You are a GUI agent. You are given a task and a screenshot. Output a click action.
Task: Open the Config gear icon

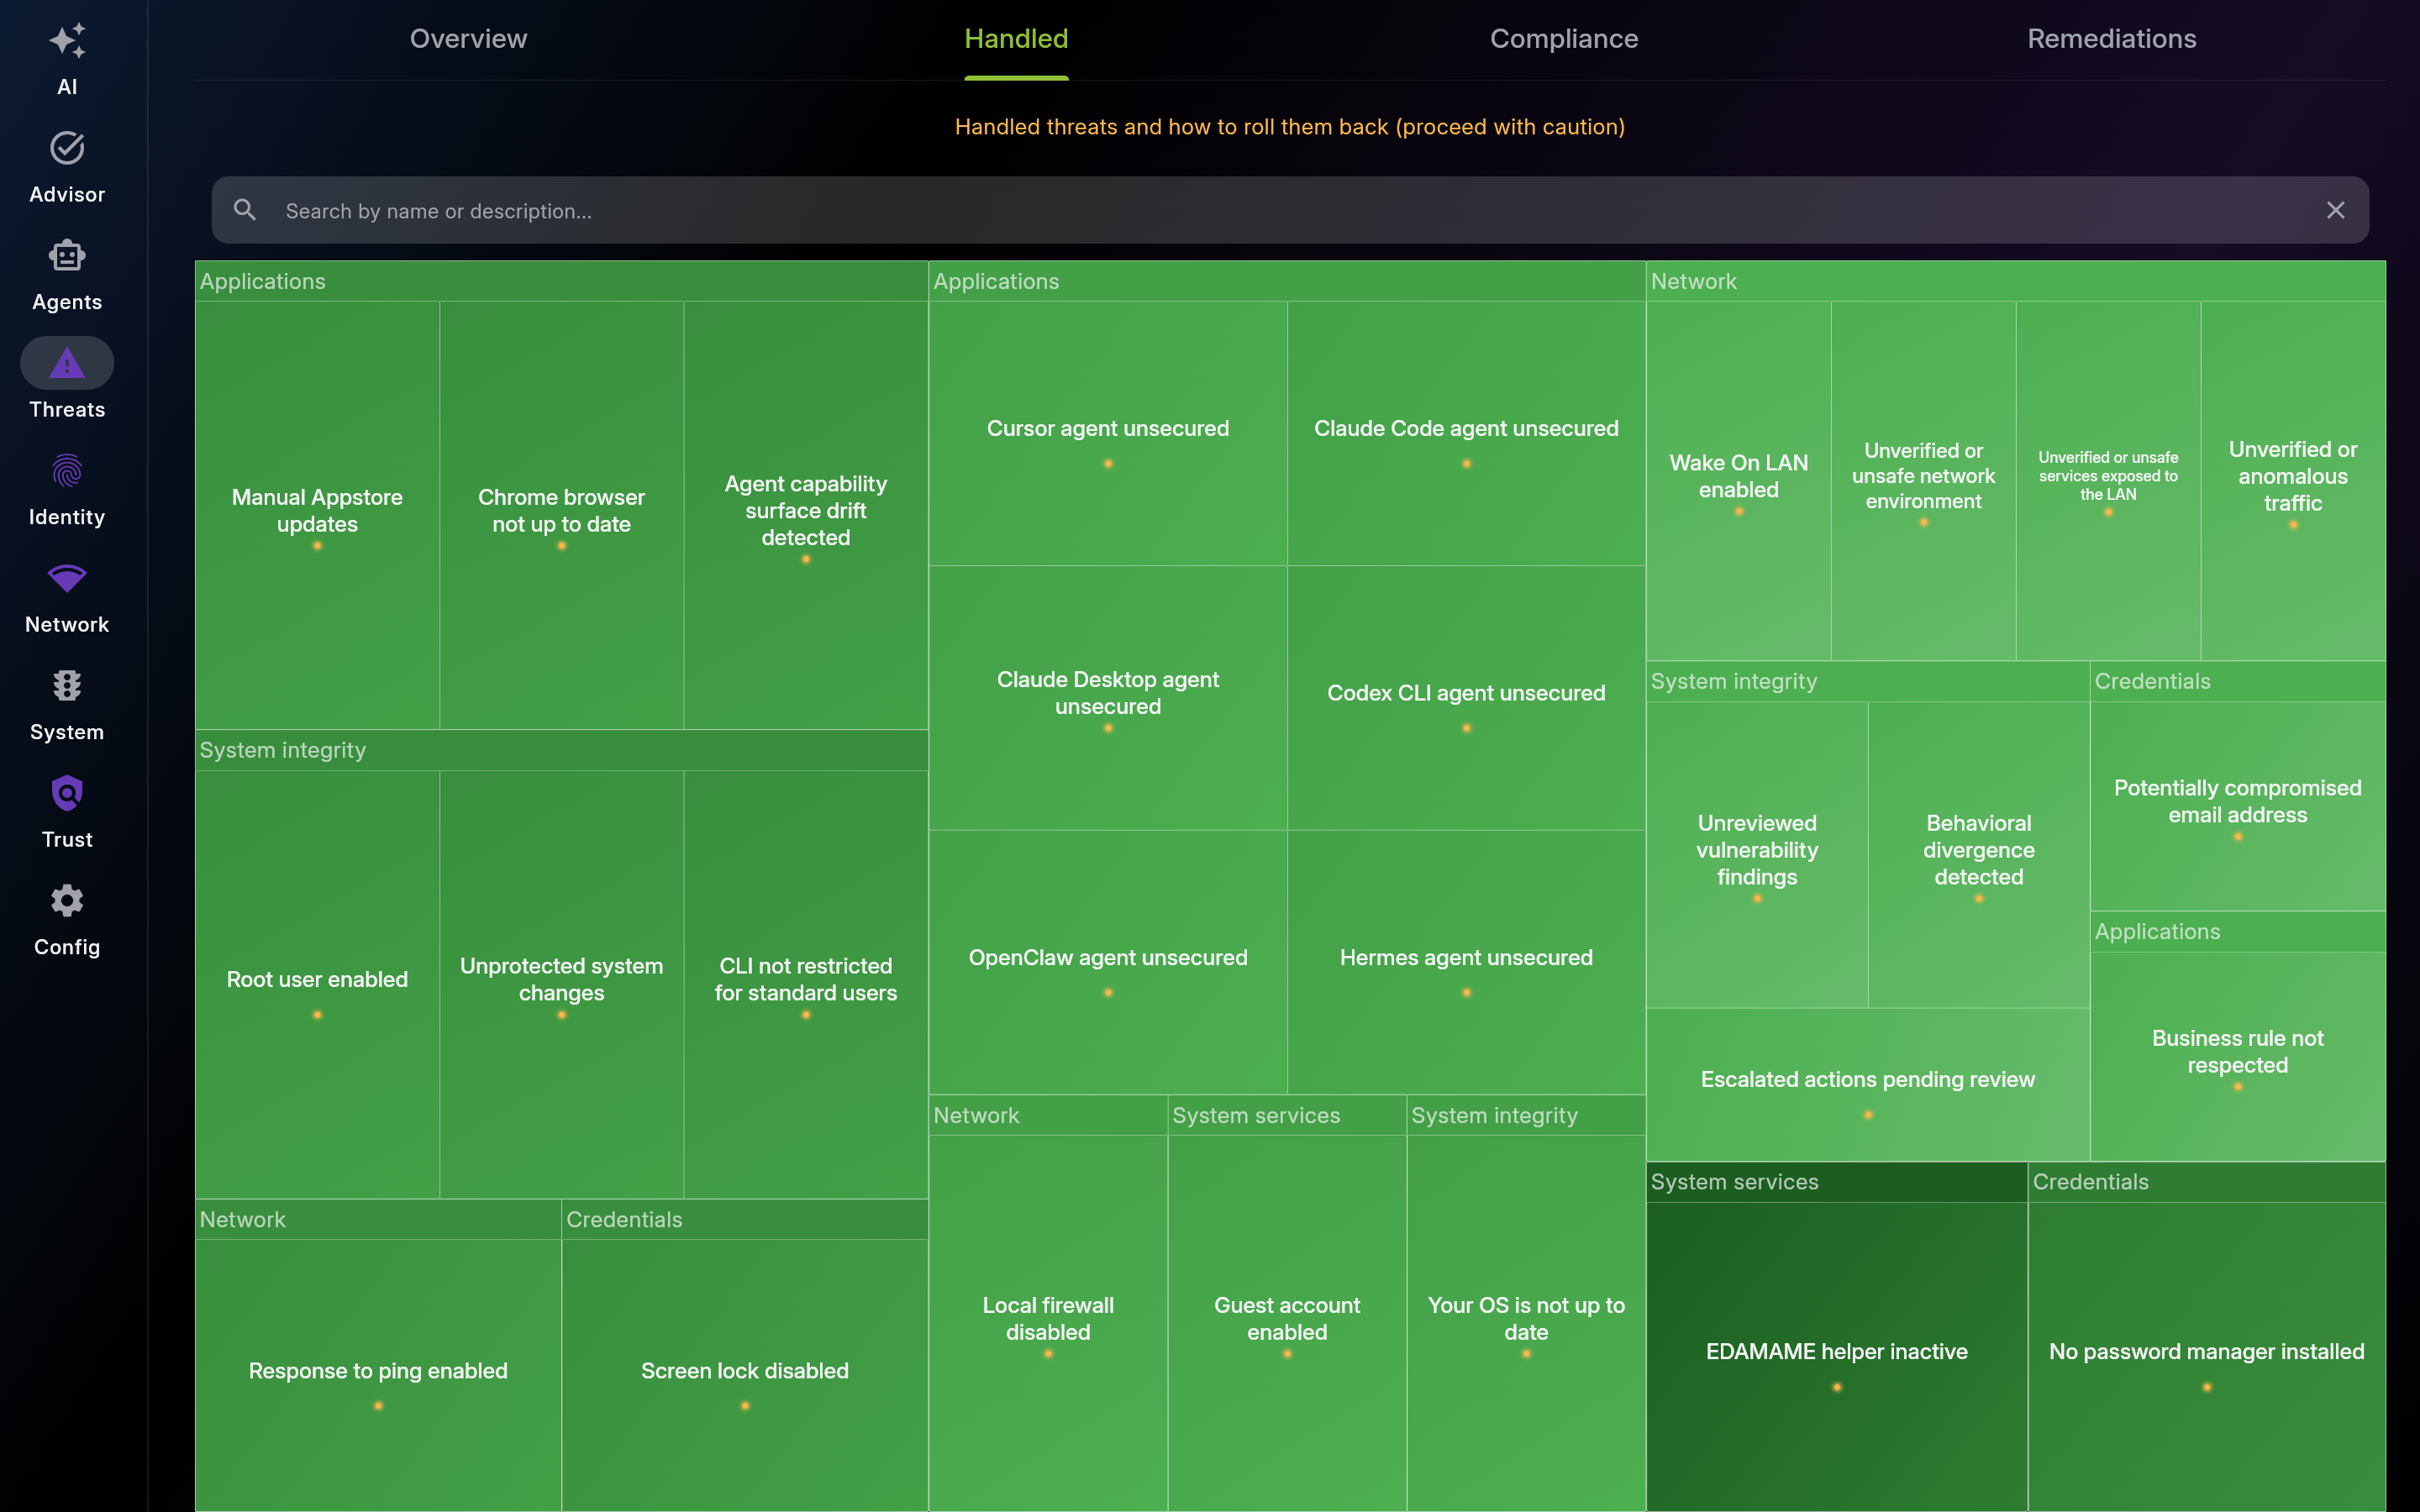67,901
